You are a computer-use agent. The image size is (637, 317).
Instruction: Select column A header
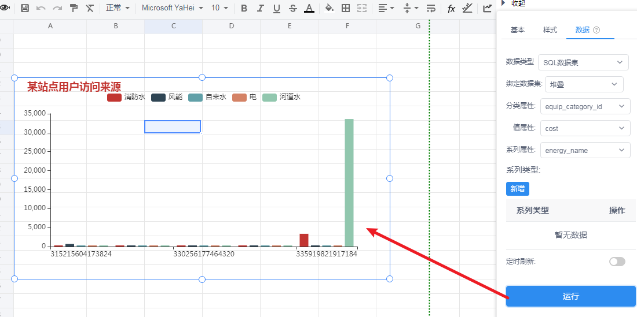pyautogui.click(x=50, y=26)
